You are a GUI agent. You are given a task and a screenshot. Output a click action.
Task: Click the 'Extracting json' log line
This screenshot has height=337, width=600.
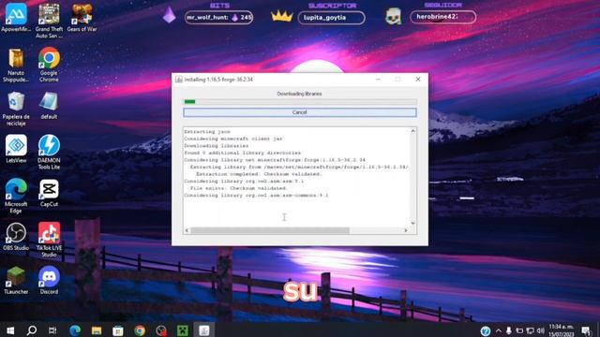[207, 131]
